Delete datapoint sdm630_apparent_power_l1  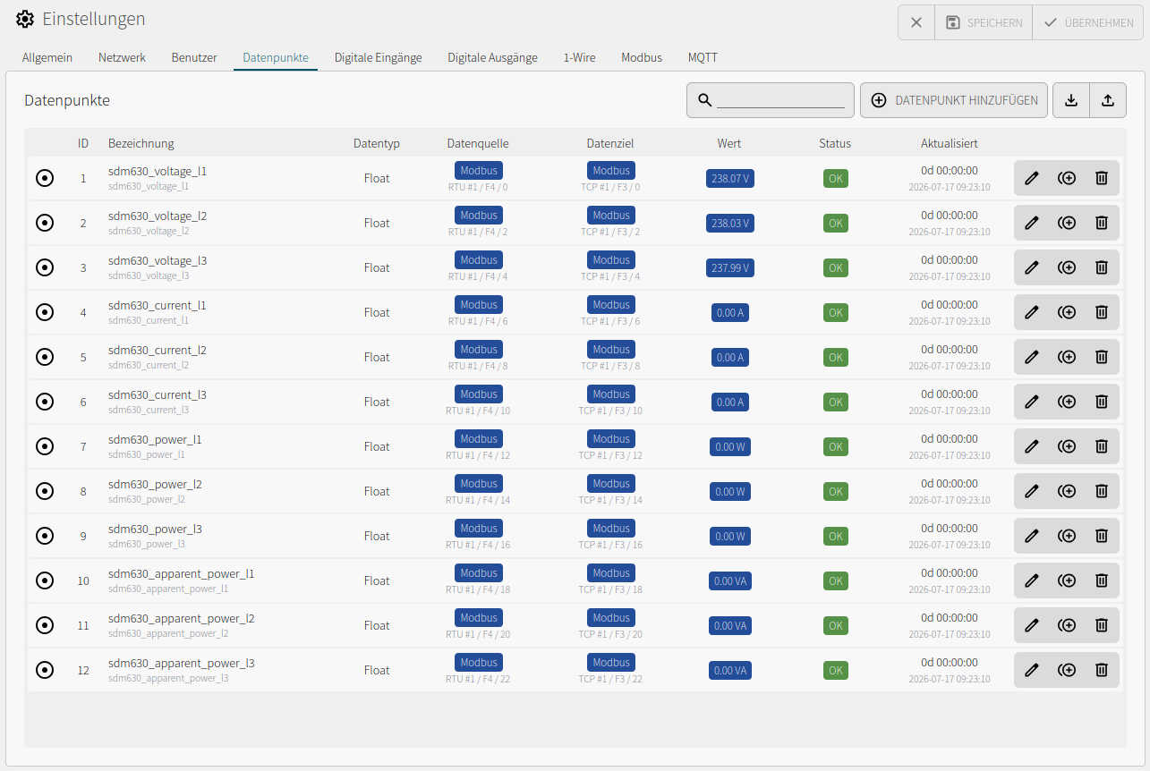[1102, 580]
